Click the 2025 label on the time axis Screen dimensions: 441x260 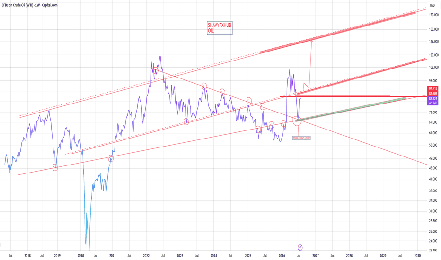(x=248, y=256)
